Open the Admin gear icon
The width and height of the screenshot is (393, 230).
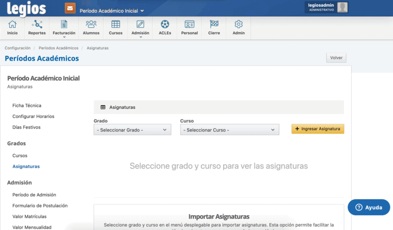pyautogui.click(x=238, y=24)
